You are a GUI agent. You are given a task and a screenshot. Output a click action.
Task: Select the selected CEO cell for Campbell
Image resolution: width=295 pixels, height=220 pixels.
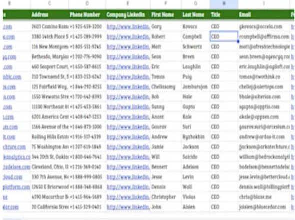(x=224, y=36)
